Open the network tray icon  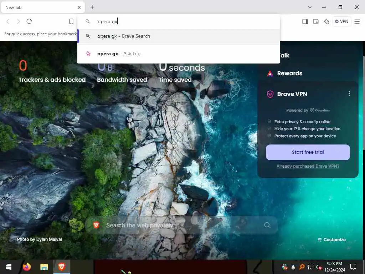310,267
